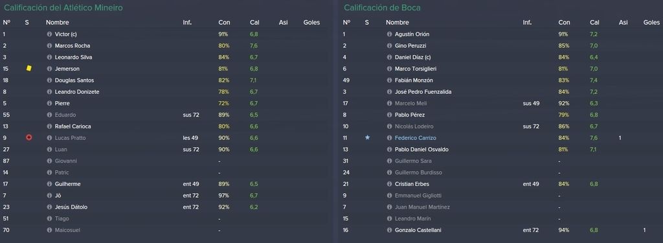Screen dimensions: 663x243
Task: Select the Jesús Dátolo row
Action: click(x=164, y=207)
